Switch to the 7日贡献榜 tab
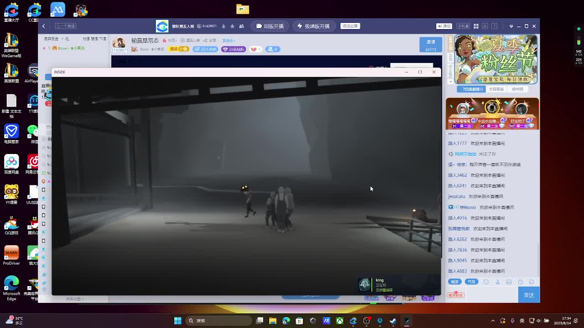This screenshot has width=584, height=328. [x=473, y=89]
